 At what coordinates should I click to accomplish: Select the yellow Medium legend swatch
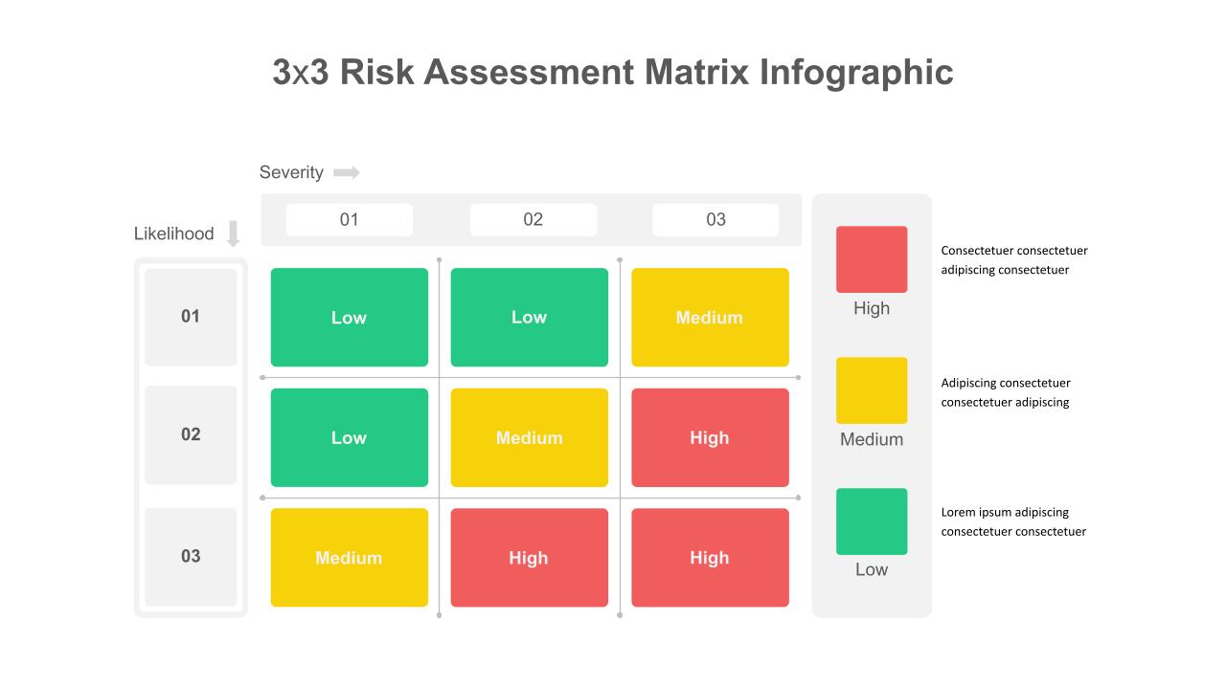pos(872,390)
